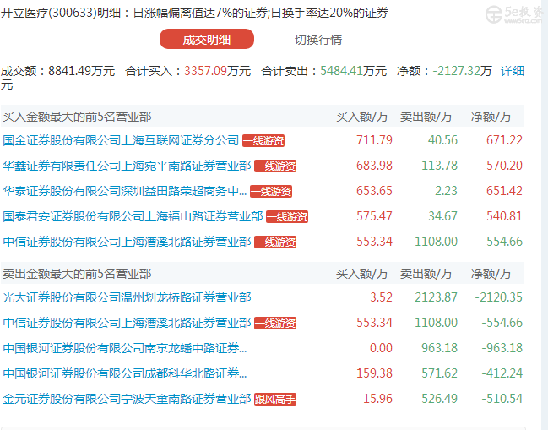Click 合计卖出 value 5484.41
The width and height of the screenshot is (548, 430).
coord(341,71)
